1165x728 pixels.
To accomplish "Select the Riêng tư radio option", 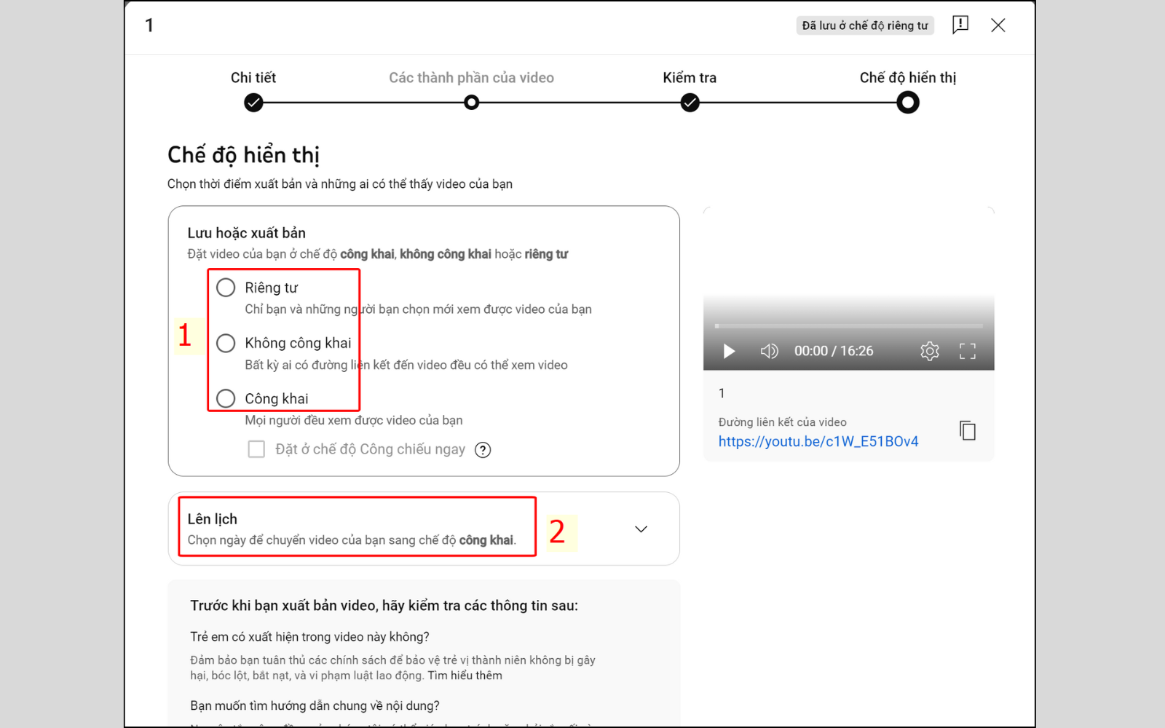I will (226, 288).
